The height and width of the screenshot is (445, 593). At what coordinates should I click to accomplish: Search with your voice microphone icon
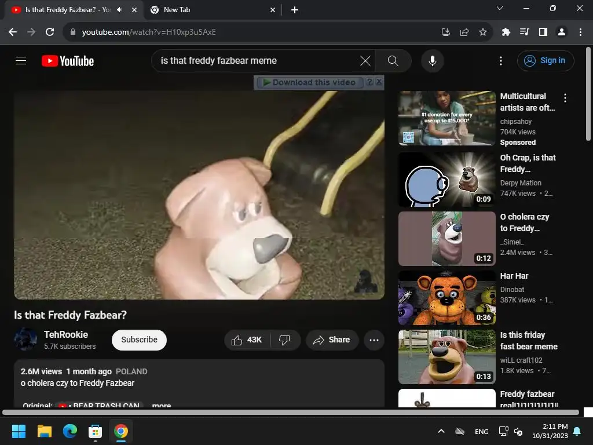click(x=432, y=60)
